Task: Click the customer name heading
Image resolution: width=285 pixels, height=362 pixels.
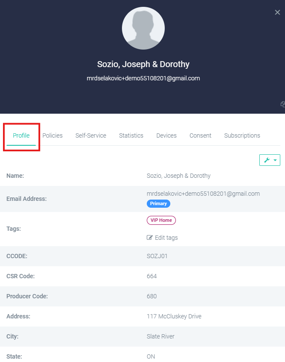Action: [x=143, y=64]
